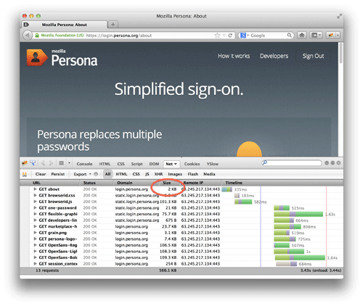Toggle the round auto-export indicator after Export

point(96,174)
